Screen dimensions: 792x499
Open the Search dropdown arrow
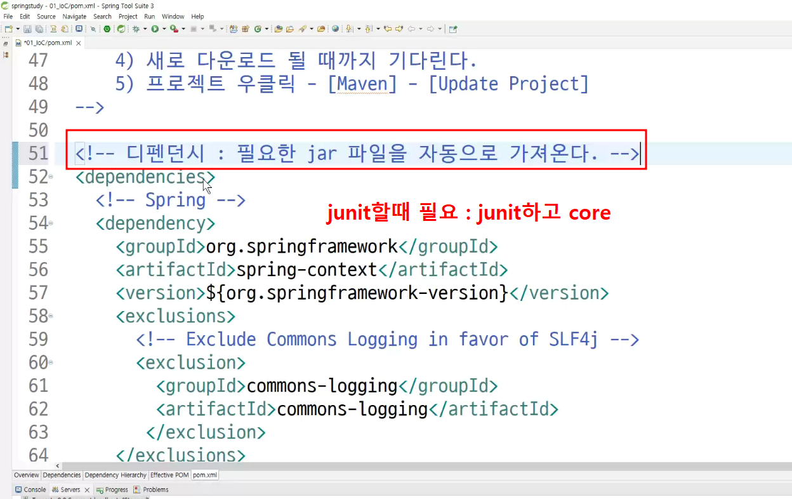[312, 29]
